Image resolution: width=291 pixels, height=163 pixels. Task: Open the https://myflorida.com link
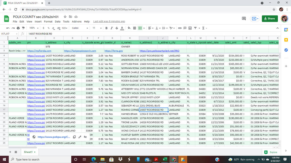tap(39, 51)
